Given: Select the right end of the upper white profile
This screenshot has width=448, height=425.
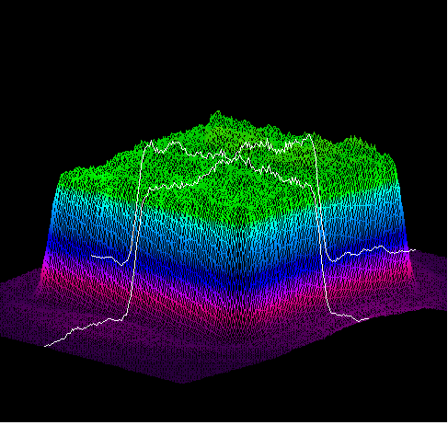Looking at the screenshot, I should click(x=415, y=250).
